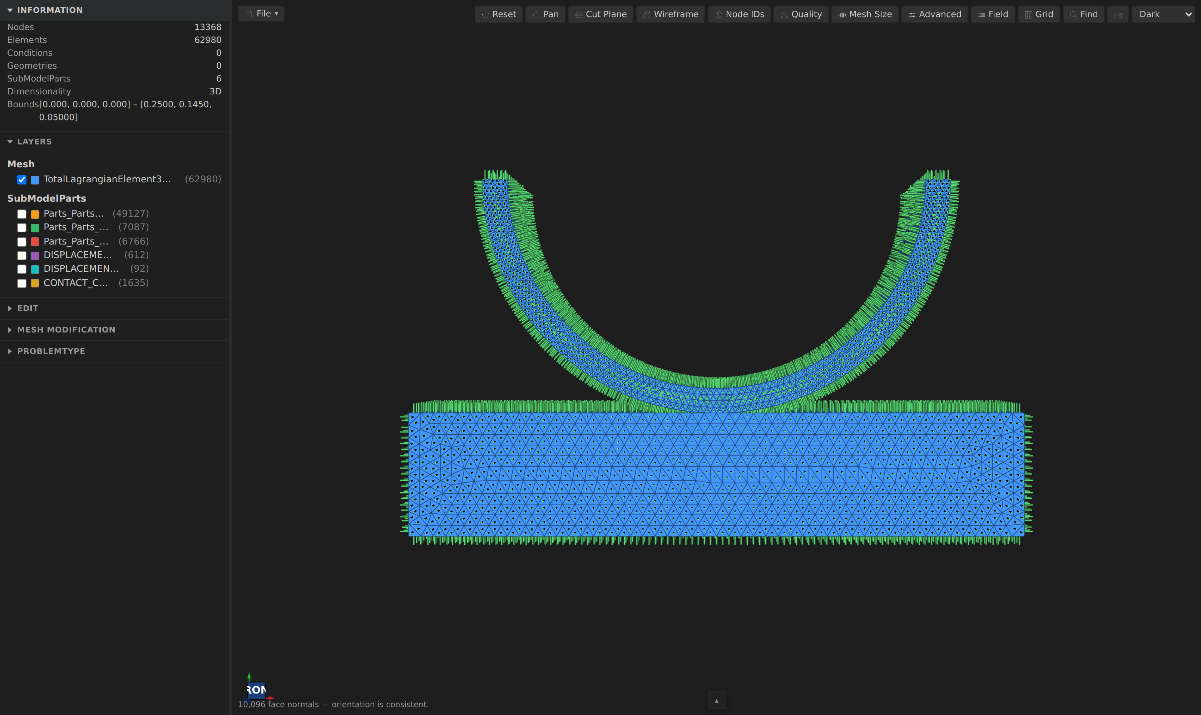Open the Advanced options
Viewport: 1201px width, 715px height.
pos(935,14)
